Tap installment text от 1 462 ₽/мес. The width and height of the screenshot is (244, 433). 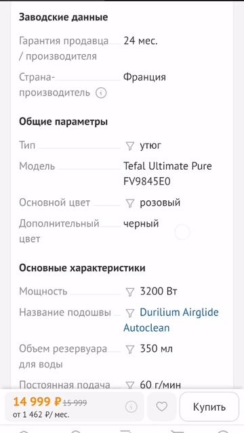[41, 415]
